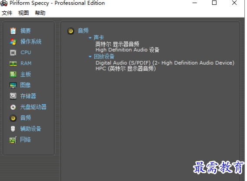
Task: Click the 光盘驱动器 disc icon
Action: coord(13,107)
